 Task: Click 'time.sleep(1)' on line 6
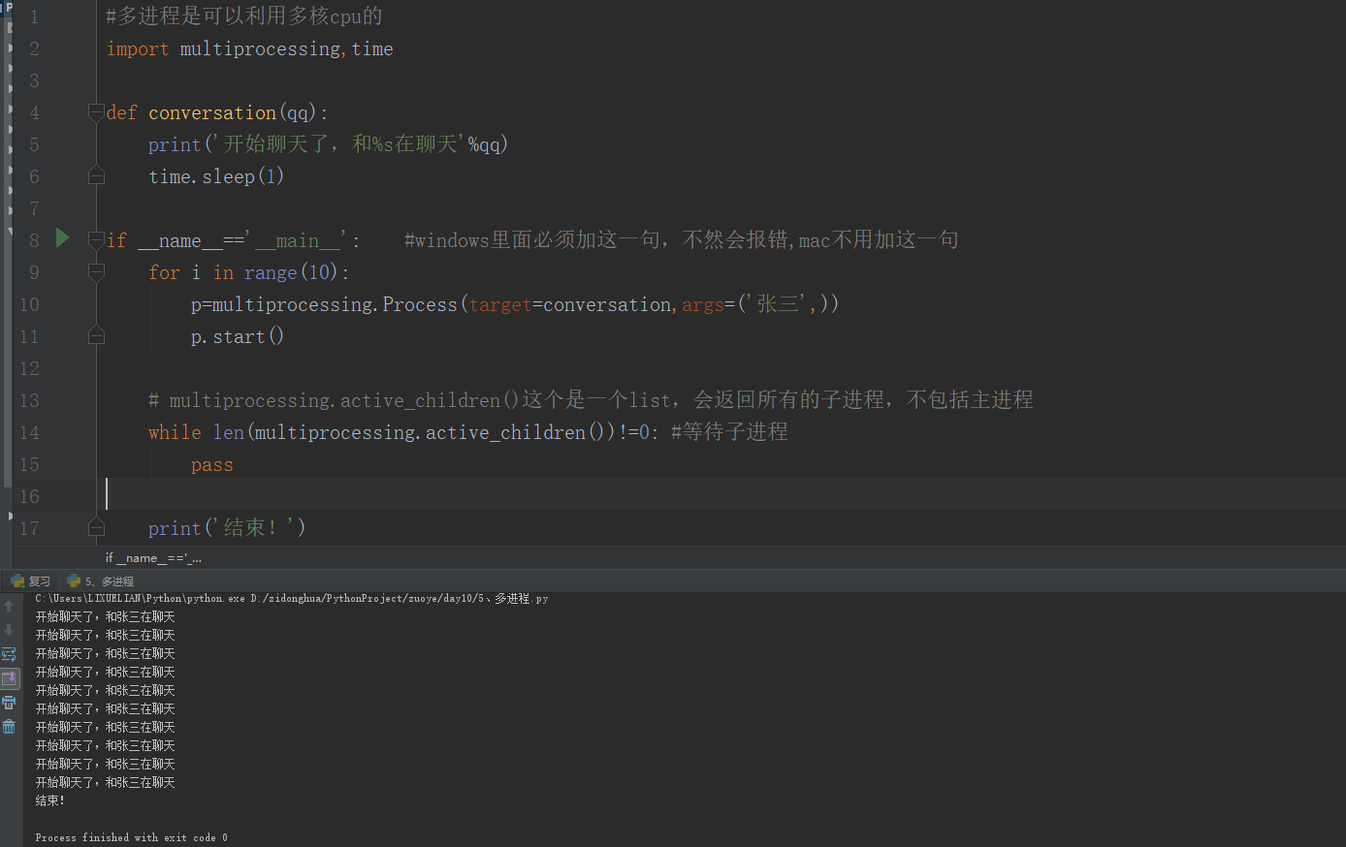click(x=216, y=176)
